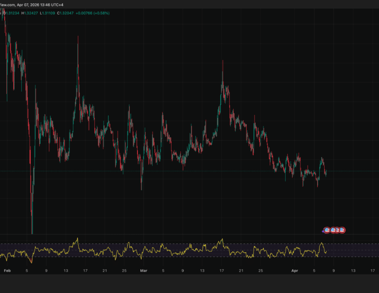The height and width of the screenshot is (293, 379).
Task: Click the green dotted current price line
Action: (194, 171)
